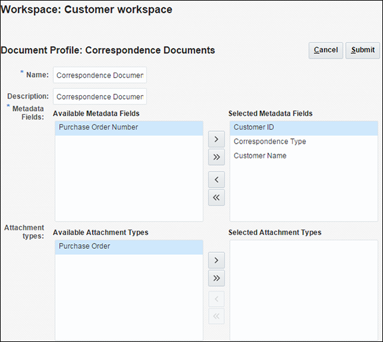
Task: Move all attachment types to Selected list
Action: click(x=216, y=278)
